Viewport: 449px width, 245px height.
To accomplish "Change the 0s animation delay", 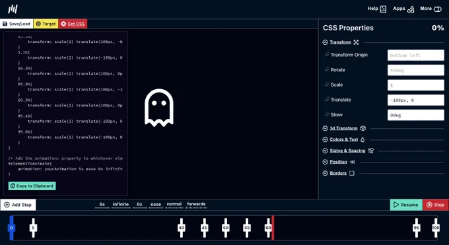I will coord(139,204).
